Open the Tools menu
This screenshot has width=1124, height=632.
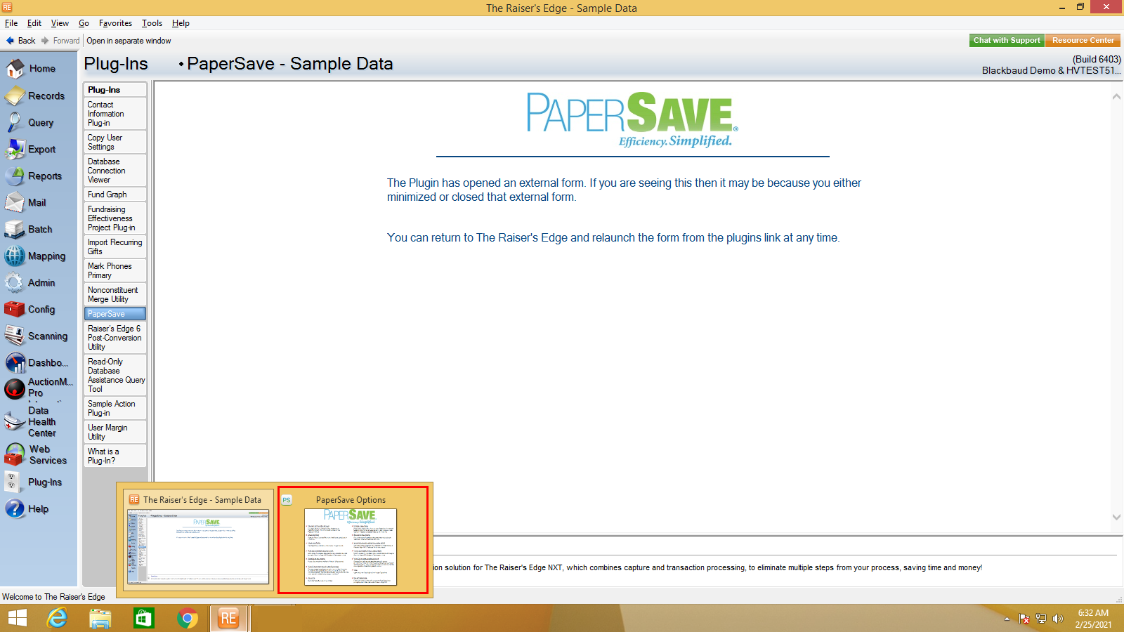click(152, 23)
